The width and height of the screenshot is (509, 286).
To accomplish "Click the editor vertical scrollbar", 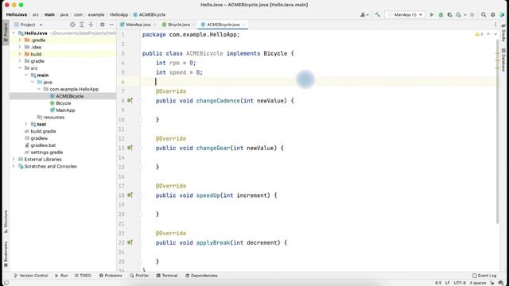I will (x=497, y=131).
